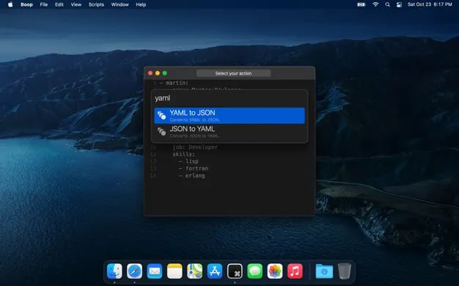Viewport: 459px width, 286px height.
Task: Open Control Center in menu bar
Action: (399, 4)
